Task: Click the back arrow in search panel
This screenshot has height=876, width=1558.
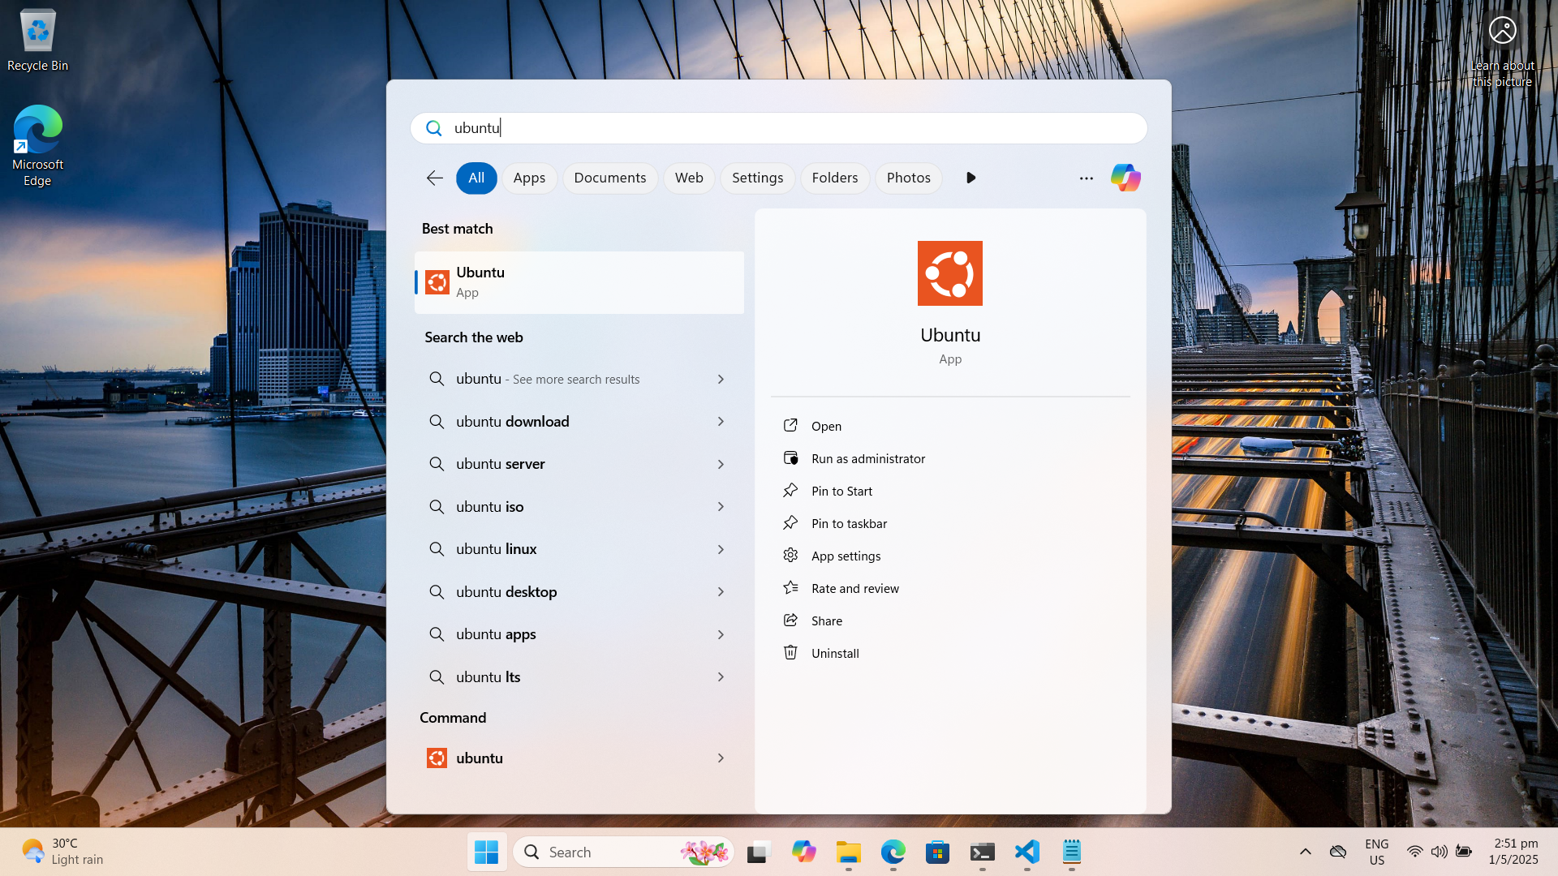Action: click(435, 178)
